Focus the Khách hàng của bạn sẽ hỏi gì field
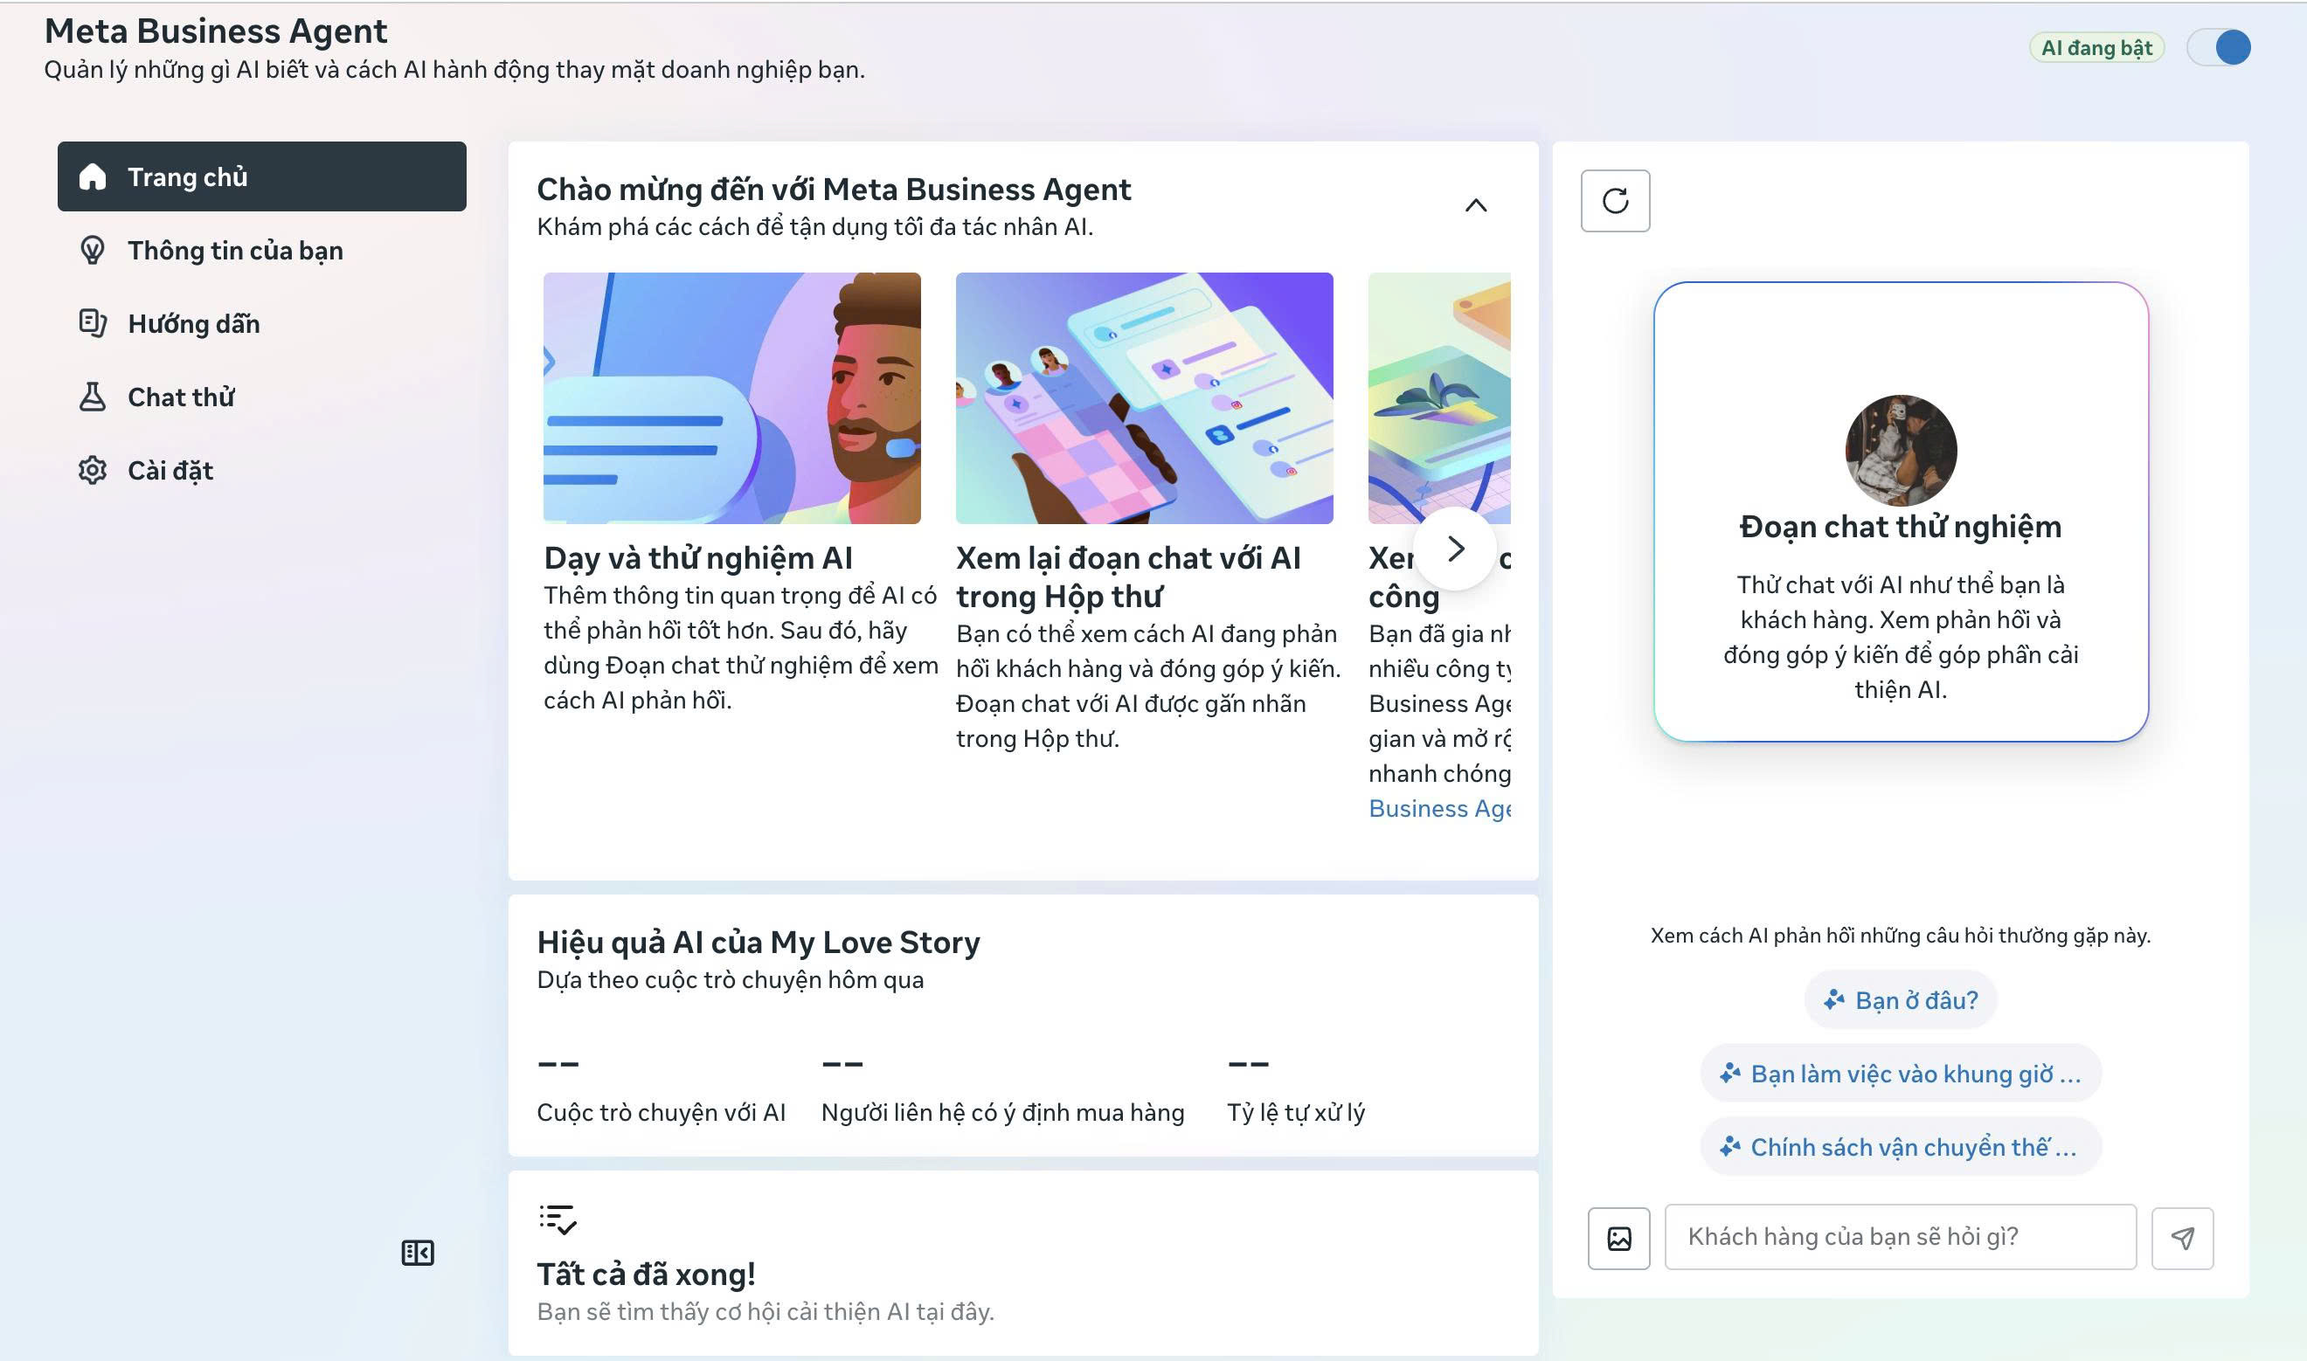Viewport: 2307px width, 1361px height. [1901, 1237]
